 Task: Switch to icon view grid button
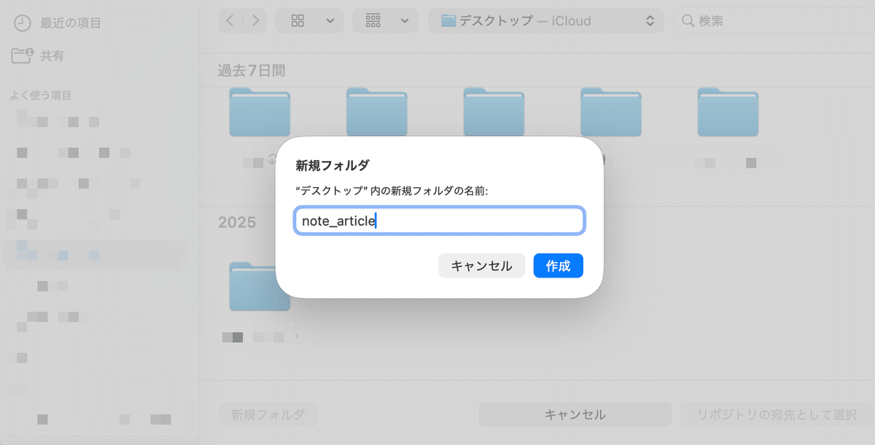[297, 21]
